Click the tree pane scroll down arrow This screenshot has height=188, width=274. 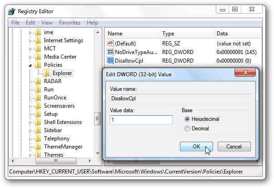pyautogui.click(x=98, y=153)
